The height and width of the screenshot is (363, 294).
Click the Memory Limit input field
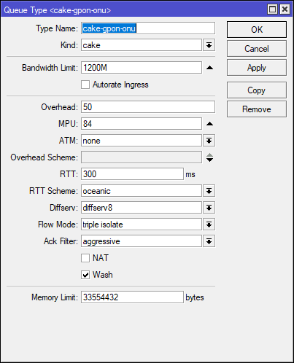(132, 297)
